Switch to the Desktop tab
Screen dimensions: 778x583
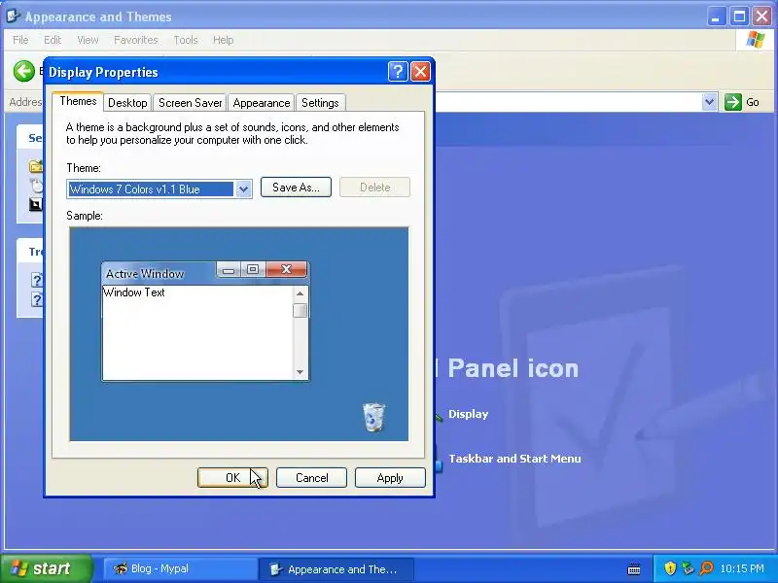pyautogui.click(x=127, y=103)
